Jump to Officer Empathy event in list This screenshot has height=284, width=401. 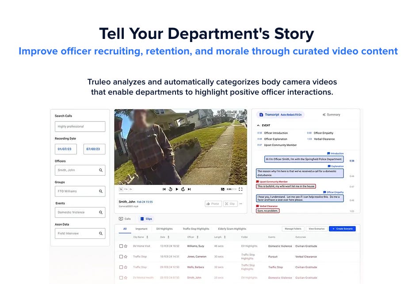(x=320, y=133)
